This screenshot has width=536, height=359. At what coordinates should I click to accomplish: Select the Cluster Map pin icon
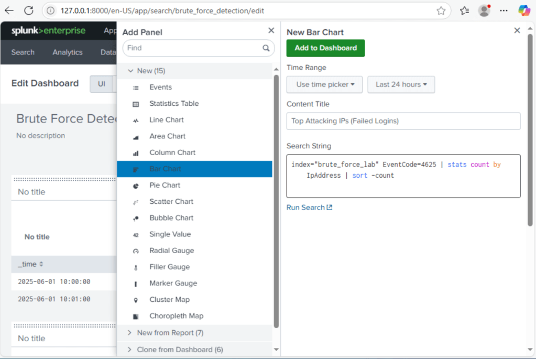(136, 300)
